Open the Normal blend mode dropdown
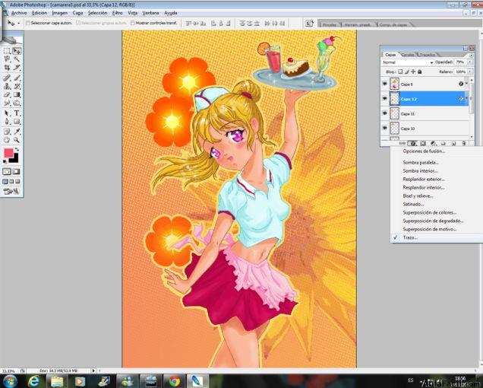 pos(408,62)
